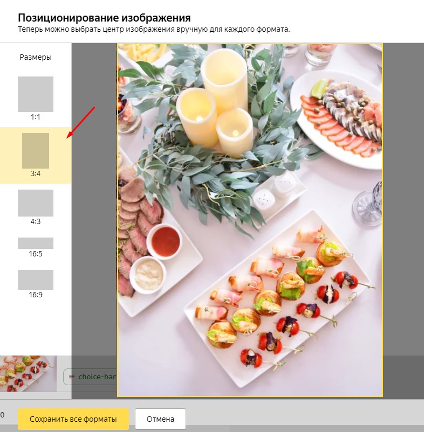424x432 pixels.
Task: Click the 1:1 ratio label
Action: coord(36,117)
